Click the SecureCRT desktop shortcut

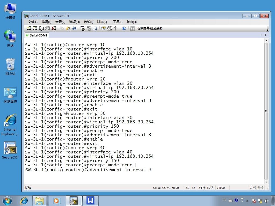10,150
